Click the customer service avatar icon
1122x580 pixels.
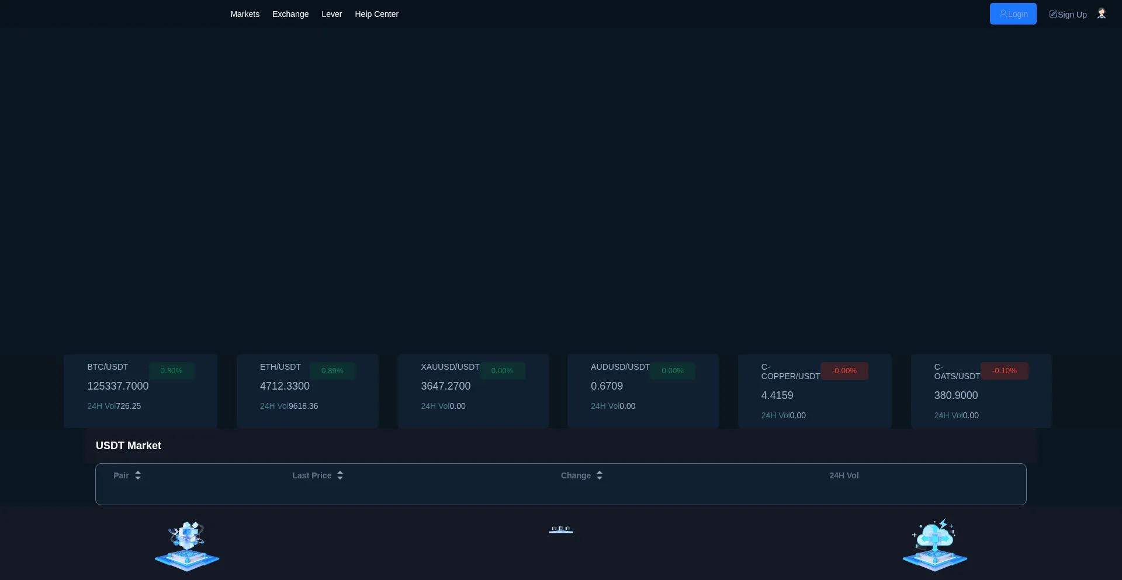[1102, 13]
